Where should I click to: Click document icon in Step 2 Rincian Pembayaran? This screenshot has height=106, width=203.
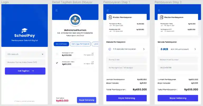(162, 17)
